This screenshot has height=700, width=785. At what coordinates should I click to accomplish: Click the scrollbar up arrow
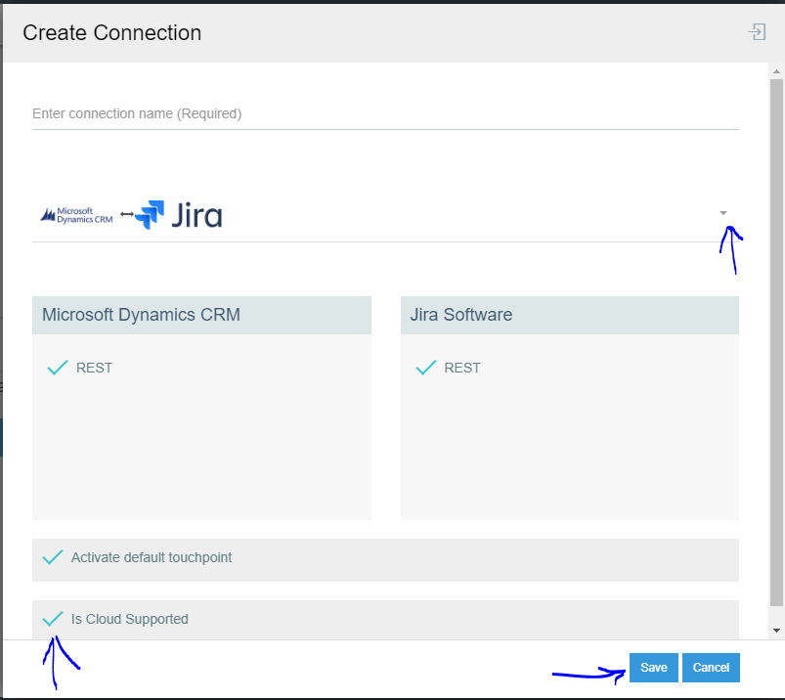coord(776,71)
